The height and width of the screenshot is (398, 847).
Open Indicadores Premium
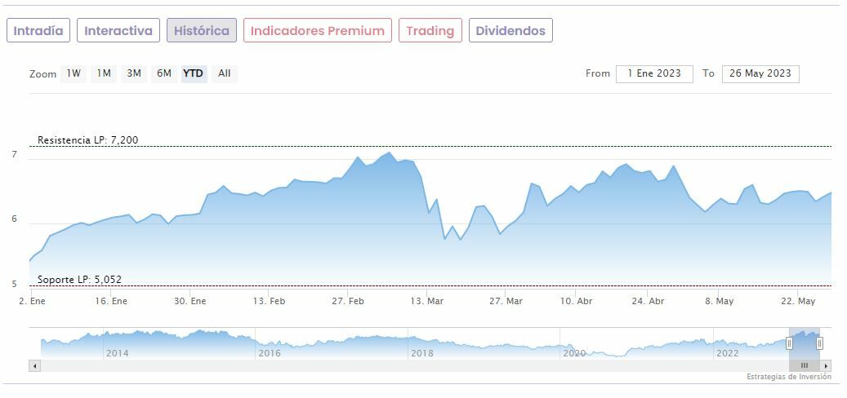(x=317, y=31)
